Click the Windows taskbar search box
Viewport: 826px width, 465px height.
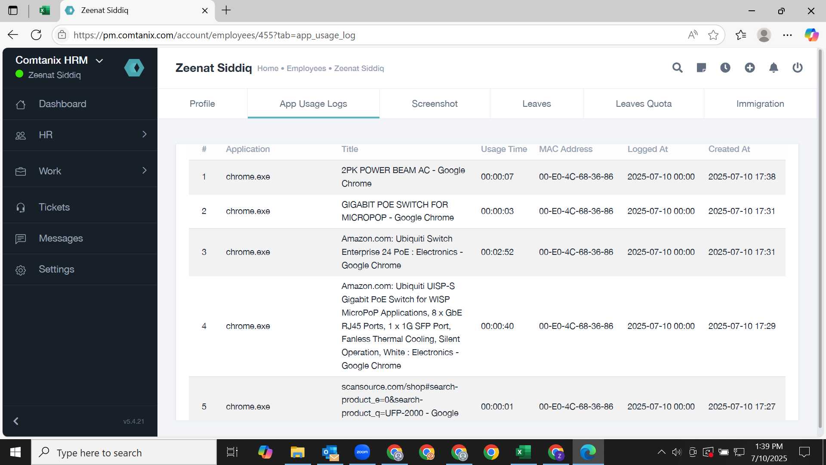coord(124,452)
